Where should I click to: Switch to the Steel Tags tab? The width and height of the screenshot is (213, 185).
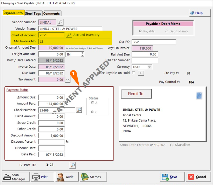tap(33, 14)
